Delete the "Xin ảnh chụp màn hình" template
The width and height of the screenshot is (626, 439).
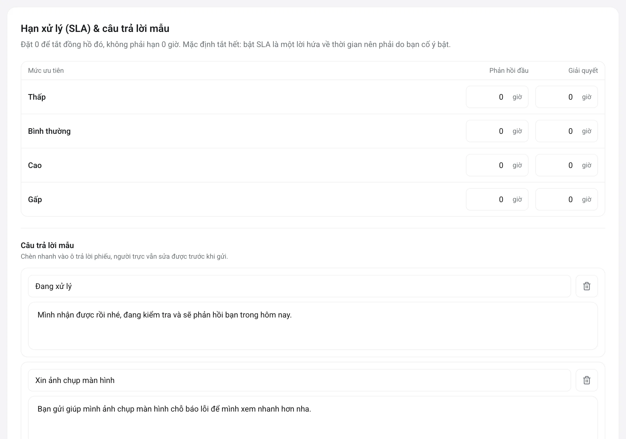coord(587,380)
